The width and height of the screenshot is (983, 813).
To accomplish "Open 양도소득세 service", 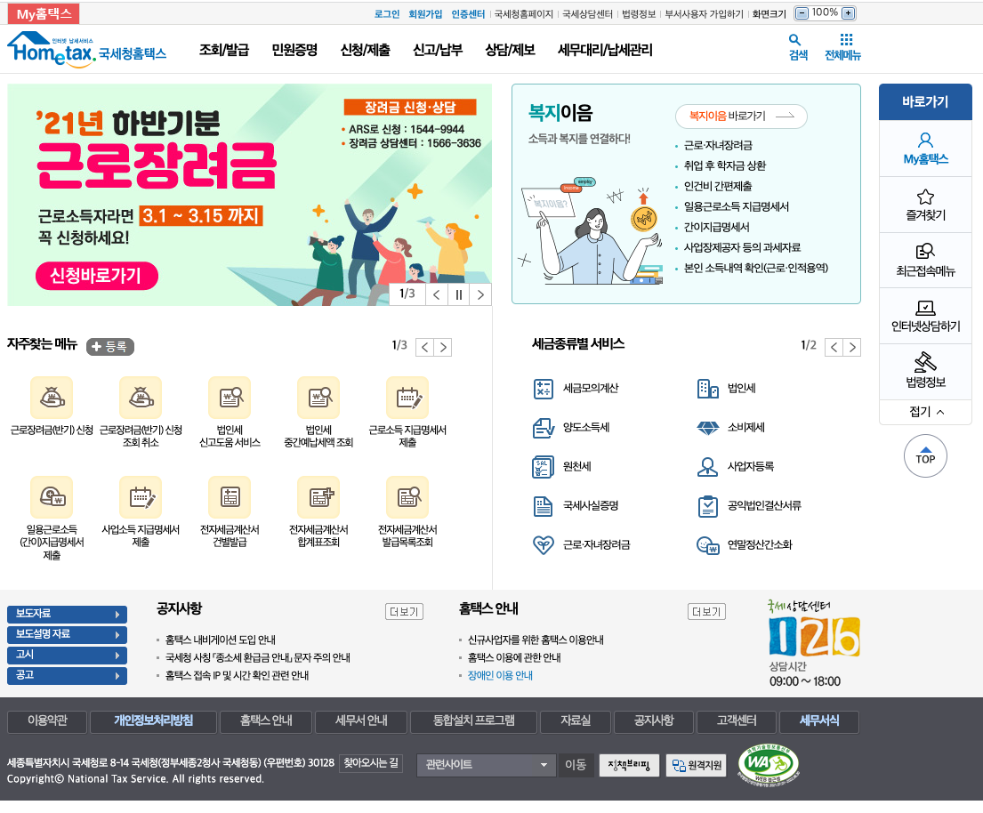I will point(571,428).
